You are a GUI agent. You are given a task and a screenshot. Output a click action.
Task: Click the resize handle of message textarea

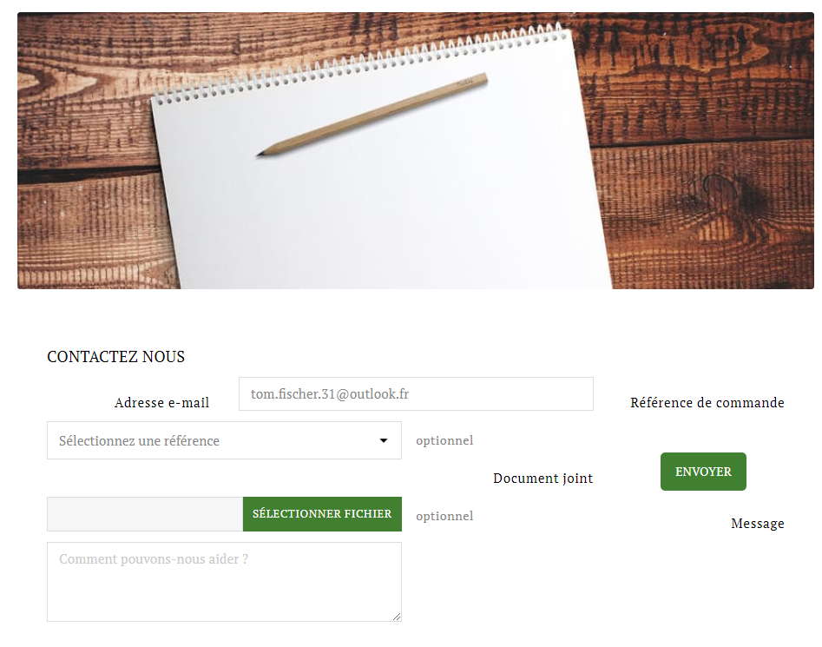(397, 617)
